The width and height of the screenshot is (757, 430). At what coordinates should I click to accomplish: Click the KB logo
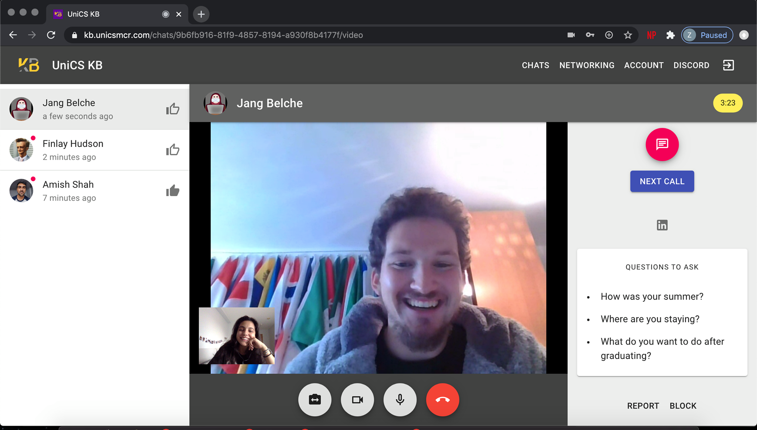point(29,65)
